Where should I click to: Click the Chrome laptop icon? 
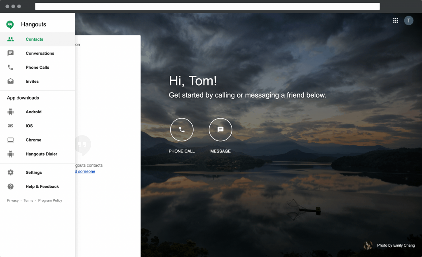pyautogui.click(x=10, y=140)
